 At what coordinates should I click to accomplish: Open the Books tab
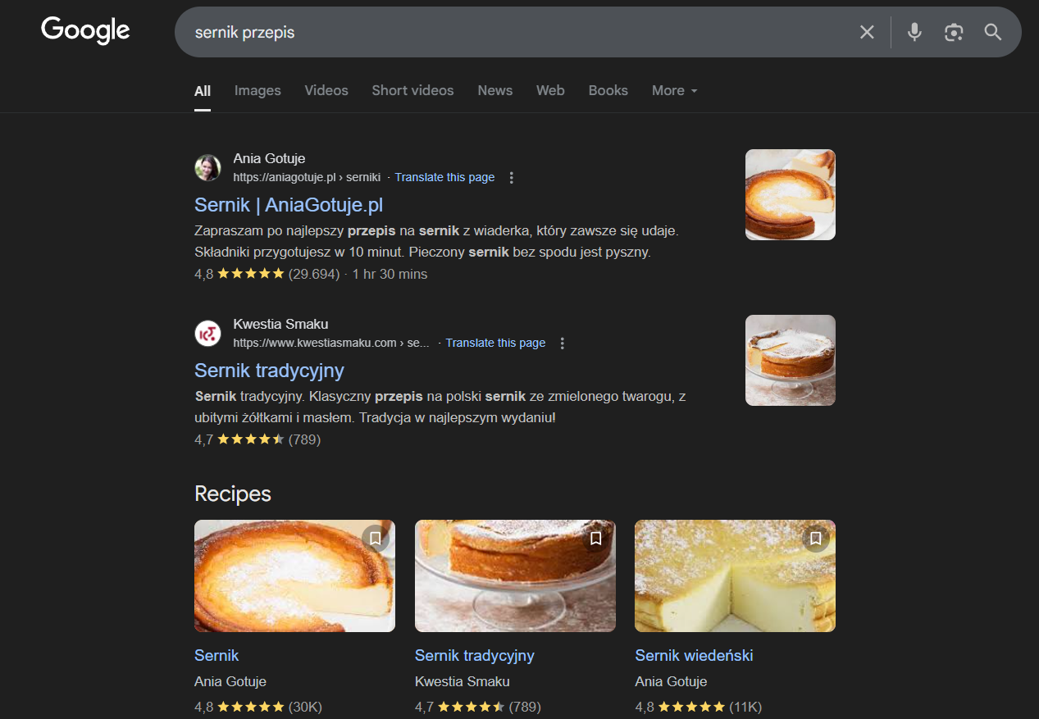pos(608,91)
